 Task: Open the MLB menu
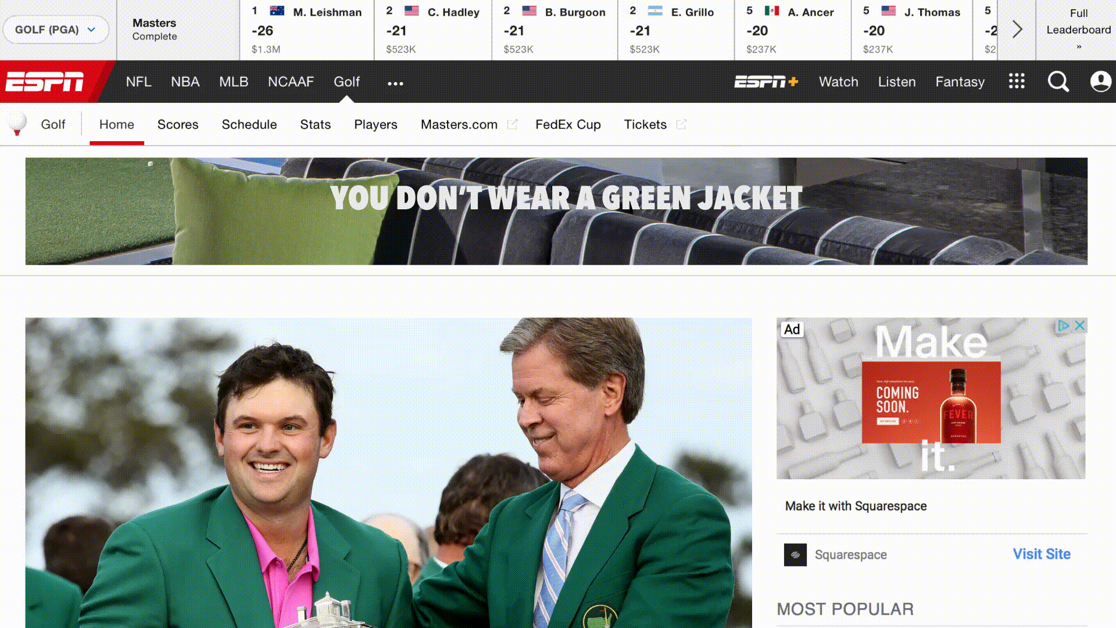point(234,82)
